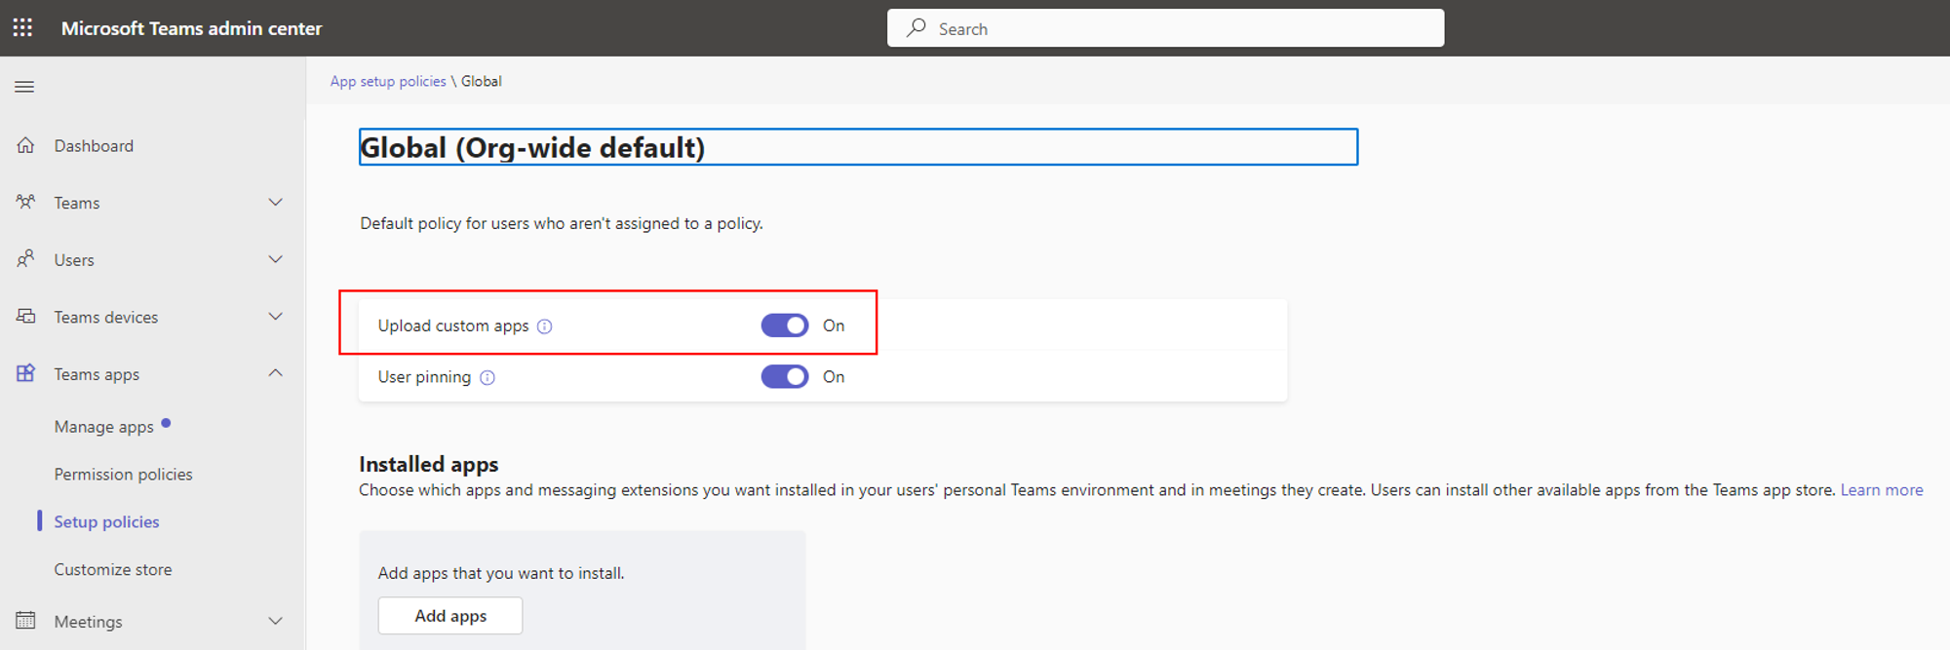The height and width of the screenshot is (650, 1950).
Task: Open the Learn more link
Action: click(x=1881, y=490)
